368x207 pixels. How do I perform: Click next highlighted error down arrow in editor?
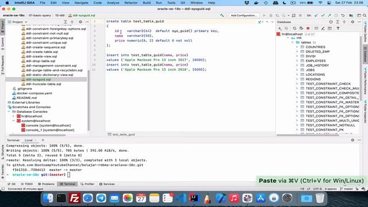point(272,22)
